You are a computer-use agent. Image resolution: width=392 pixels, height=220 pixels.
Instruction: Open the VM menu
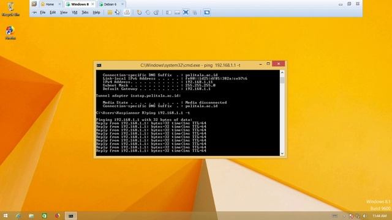tap(75, 12)
